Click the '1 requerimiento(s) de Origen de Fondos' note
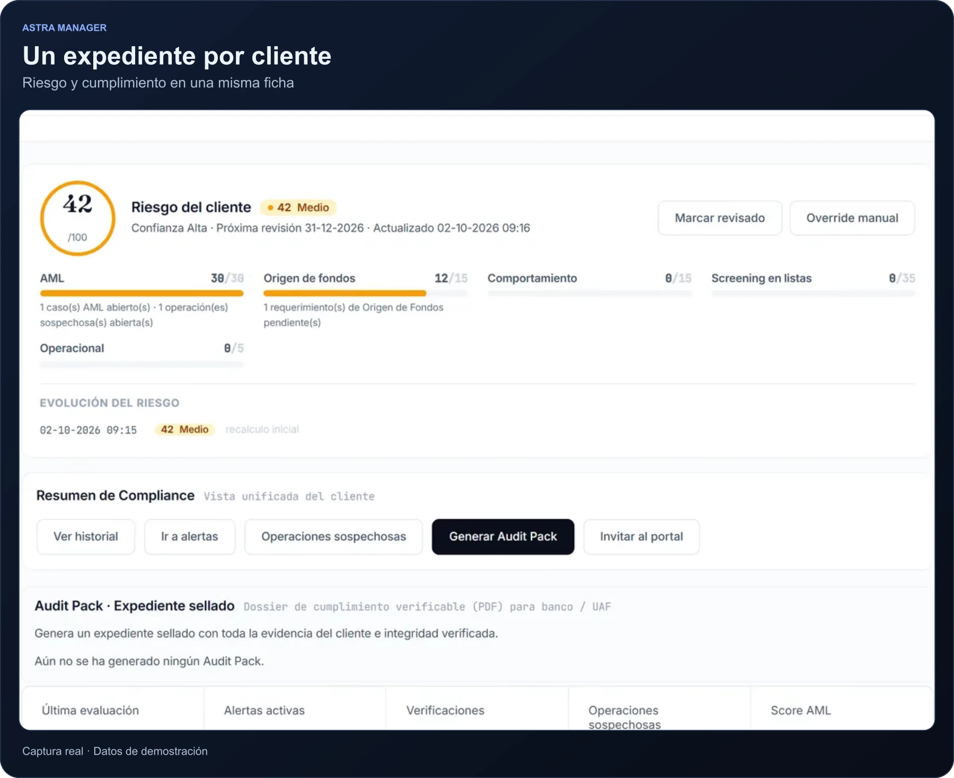 354,315
